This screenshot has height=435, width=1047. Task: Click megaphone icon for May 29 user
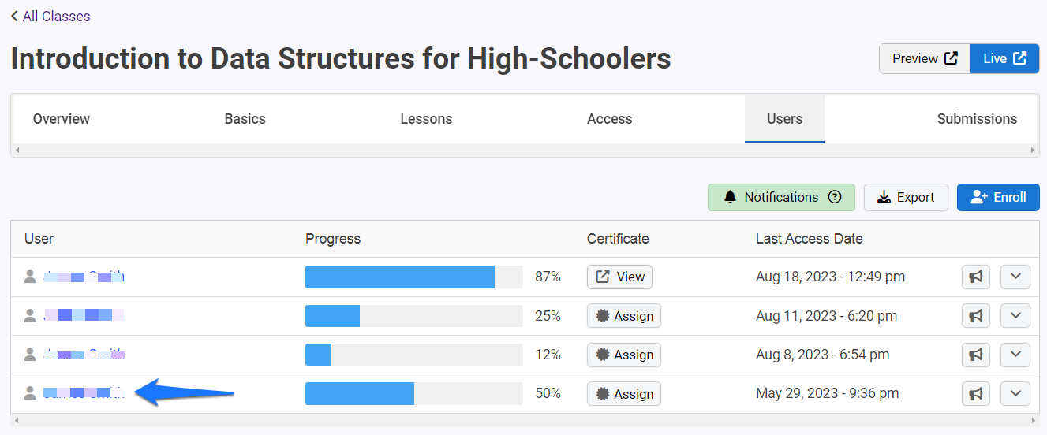976,393
